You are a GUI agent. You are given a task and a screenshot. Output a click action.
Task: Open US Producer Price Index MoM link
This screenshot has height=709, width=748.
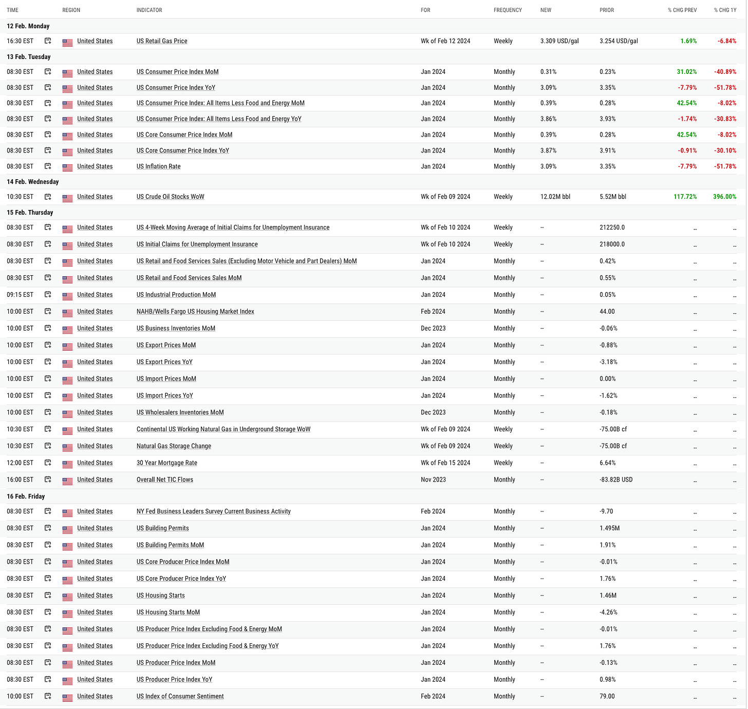176,663
